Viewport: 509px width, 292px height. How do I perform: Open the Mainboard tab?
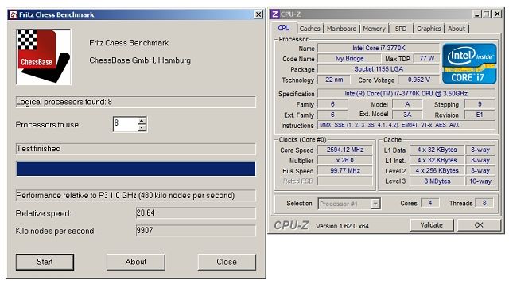(341, 29)
